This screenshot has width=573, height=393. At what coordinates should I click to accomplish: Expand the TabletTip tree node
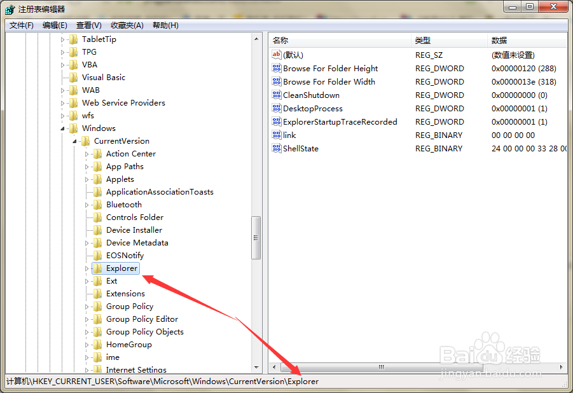(x=62, y=39)
